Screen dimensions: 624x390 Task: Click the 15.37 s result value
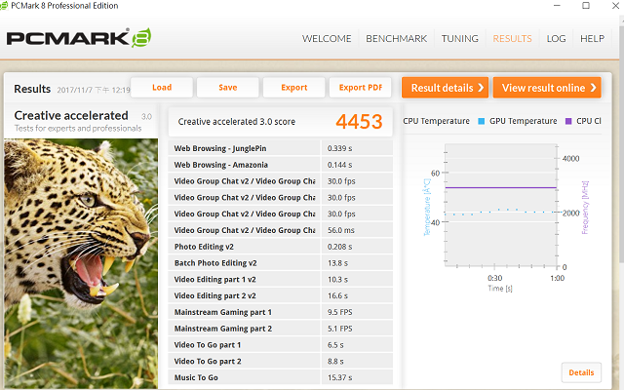[x=339, y=377]
